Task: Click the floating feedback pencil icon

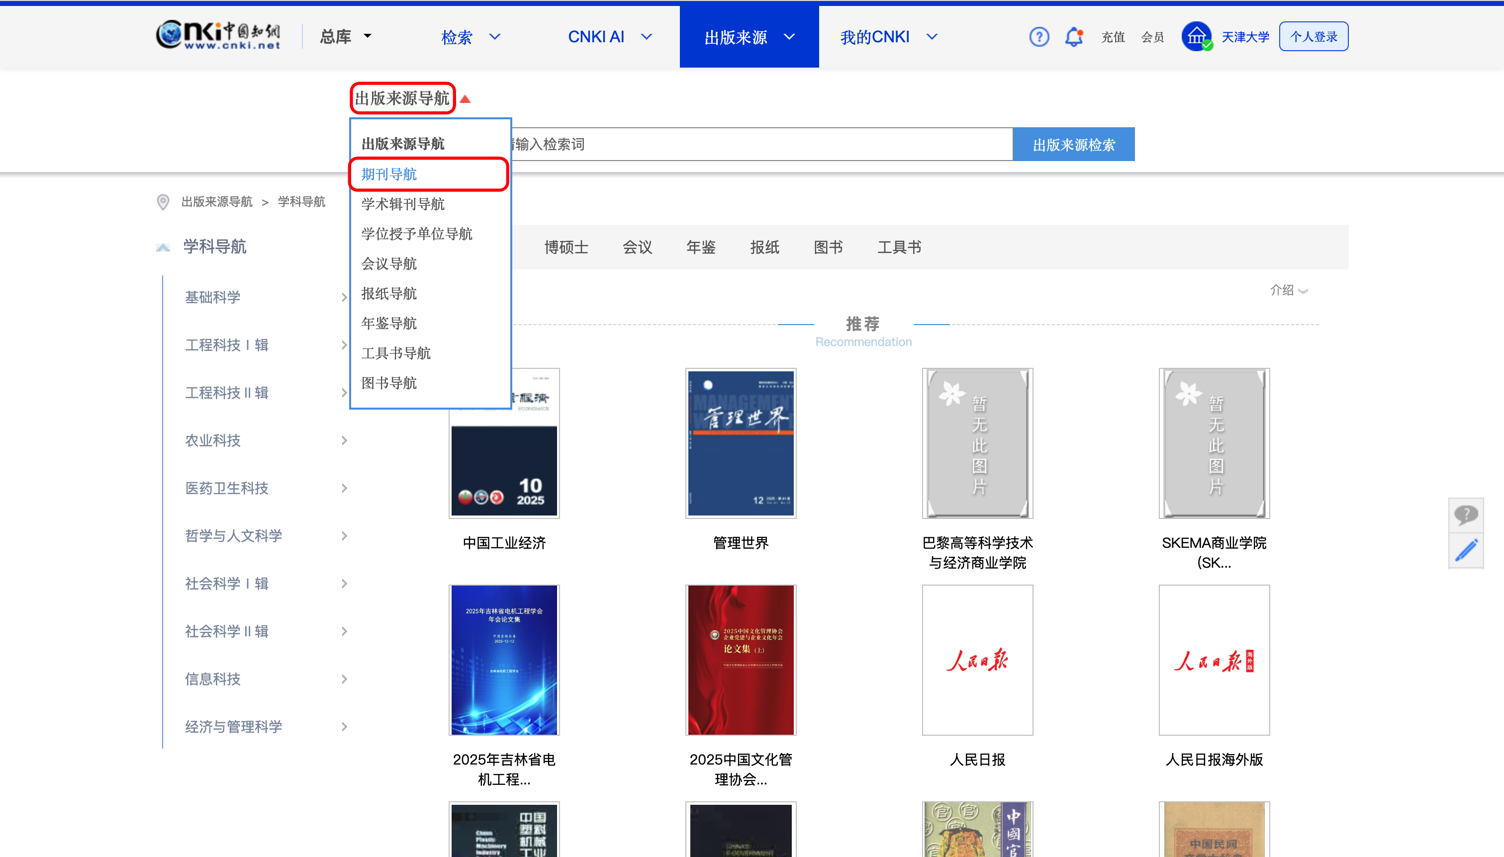Action: 1465,550
